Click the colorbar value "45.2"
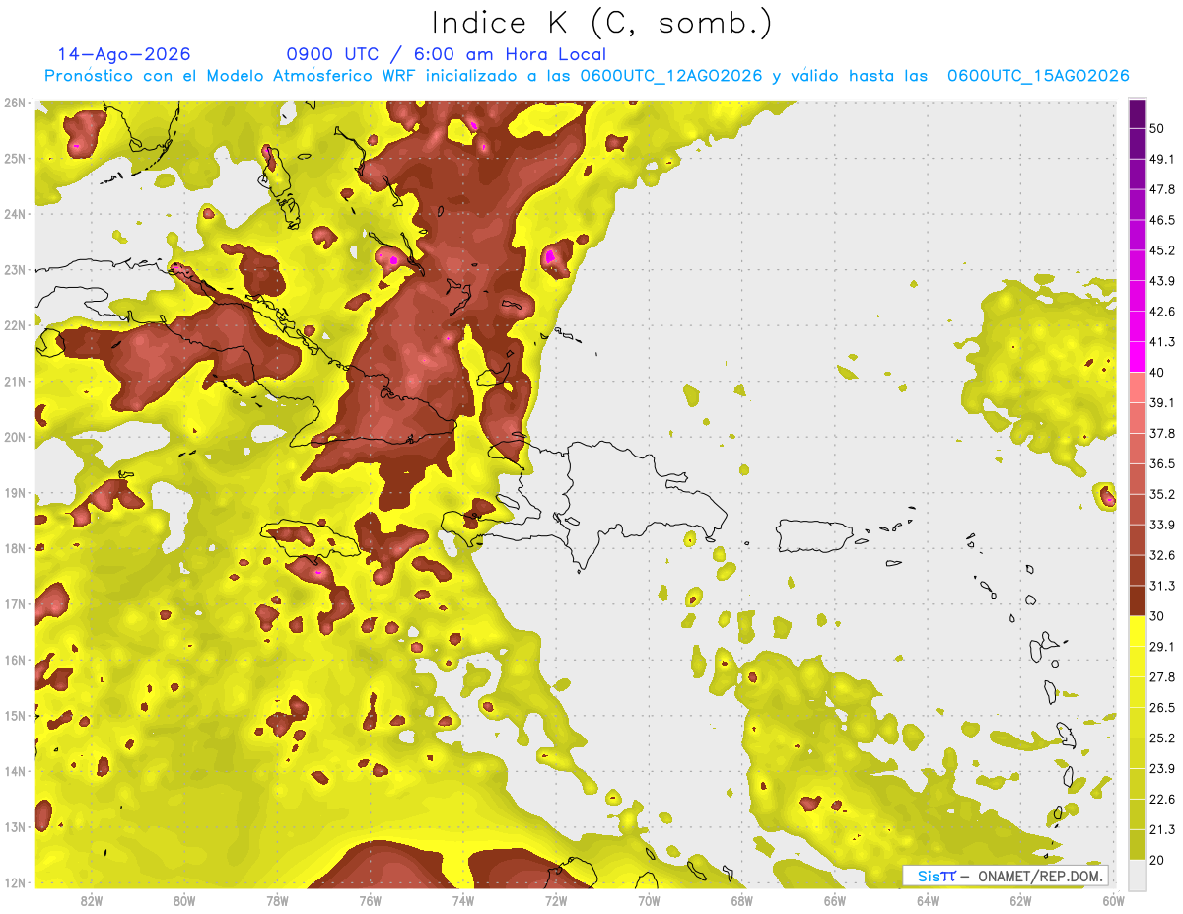 (x=1161, y=250)
